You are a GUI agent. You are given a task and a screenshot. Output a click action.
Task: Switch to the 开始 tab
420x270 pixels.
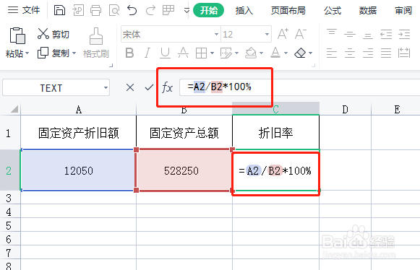tap(209, 10)
